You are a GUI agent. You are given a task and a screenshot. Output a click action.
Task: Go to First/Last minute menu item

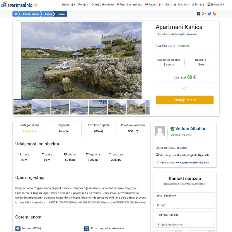[129, 4]
